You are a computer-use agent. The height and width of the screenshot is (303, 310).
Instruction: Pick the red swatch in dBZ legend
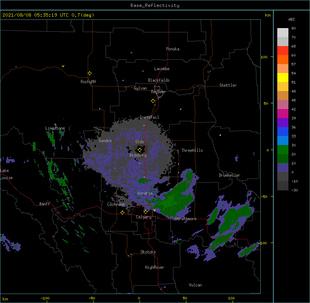283,50
